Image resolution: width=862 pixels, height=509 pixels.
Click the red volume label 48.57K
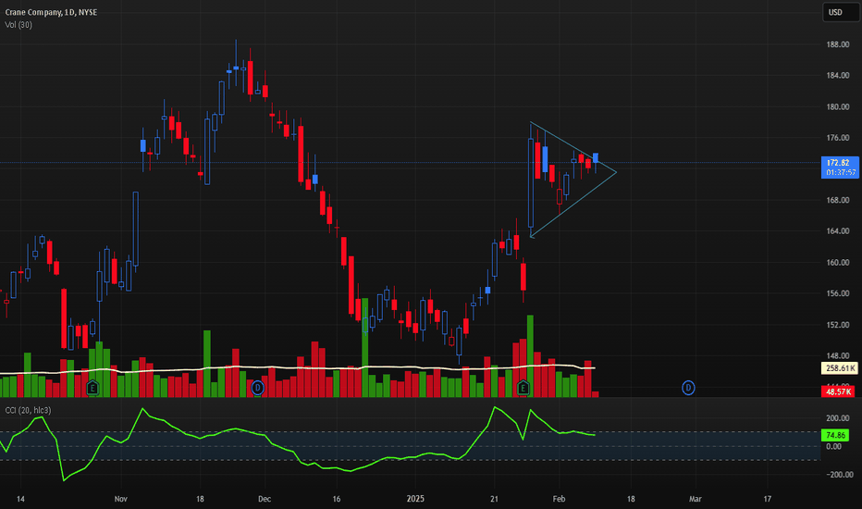tap(840, 391)
